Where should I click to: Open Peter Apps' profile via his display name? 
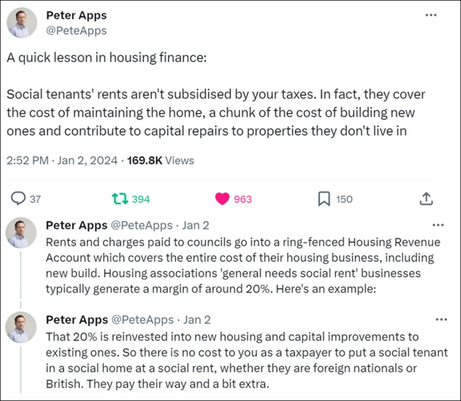click(76, 16)
